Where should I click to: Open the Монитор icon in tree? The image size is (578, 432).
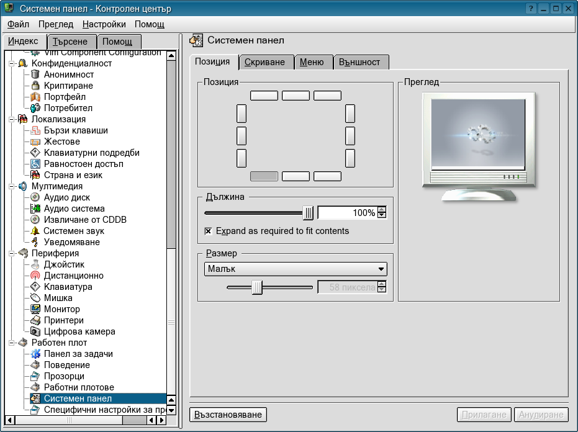tap(35, 309)
